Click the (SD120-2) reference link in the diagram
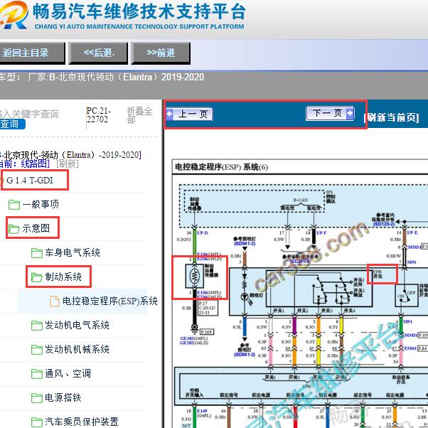The height and width of the screenshot is (428, 428). tap(384, 224)
